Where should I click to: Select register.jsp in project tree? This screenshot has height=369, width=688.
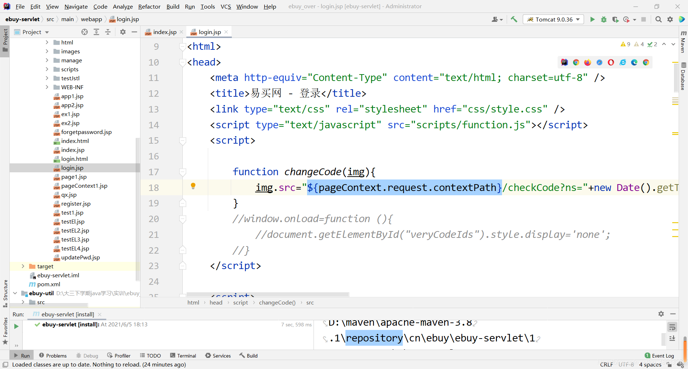click(x=76, y=203)
